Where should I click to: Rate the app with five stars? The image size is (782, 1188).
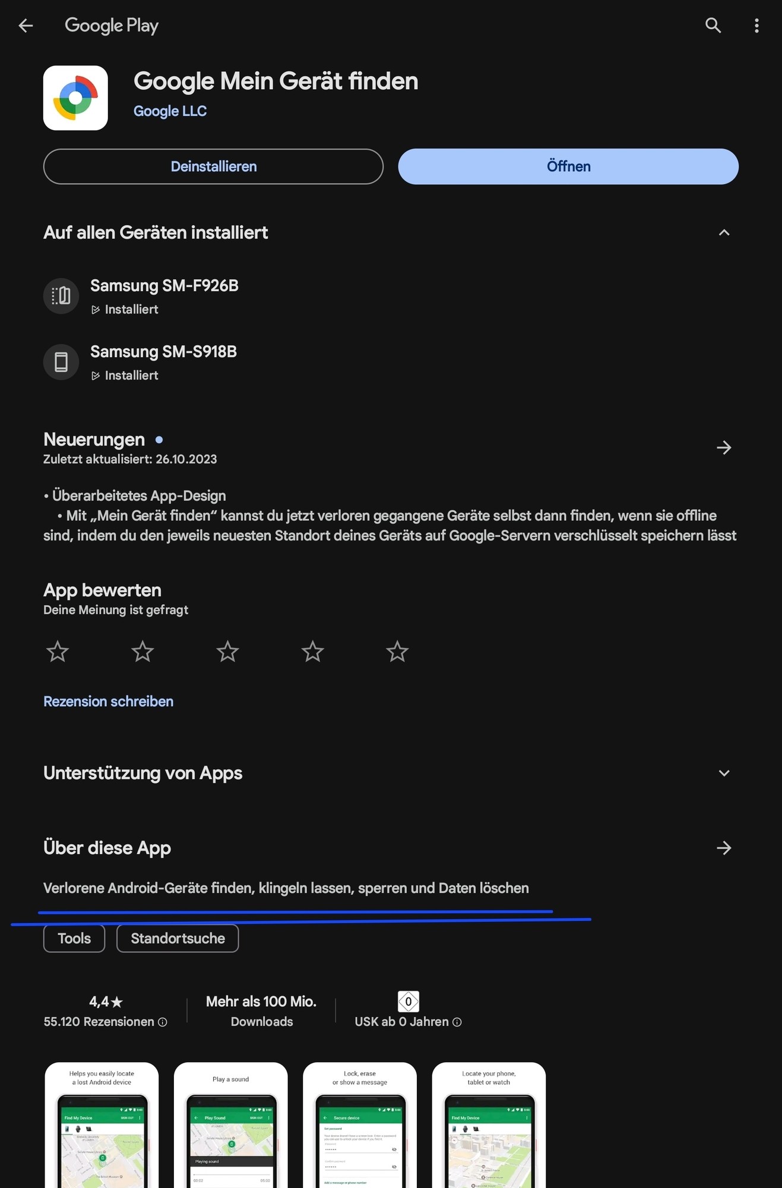(x=397, y=652)
